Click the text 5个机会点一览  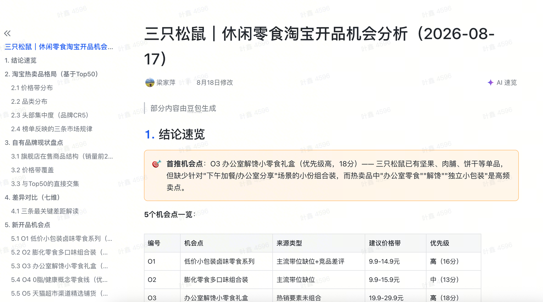click(170, 215)
